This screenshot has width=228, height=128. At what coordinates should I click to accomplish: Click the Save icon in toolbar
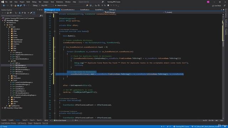click(18, 6)
